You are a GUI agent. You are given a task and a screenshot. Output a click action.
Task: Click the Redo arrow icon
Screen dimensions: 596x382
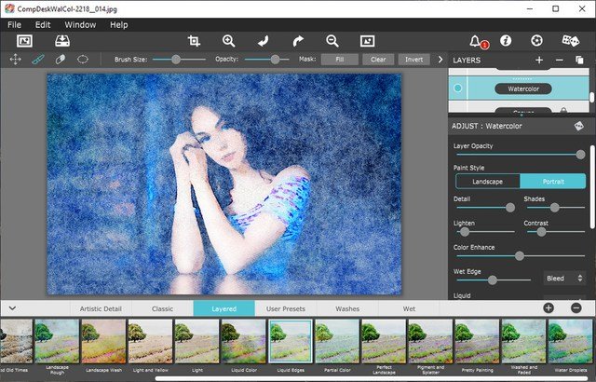coord(298,41)
